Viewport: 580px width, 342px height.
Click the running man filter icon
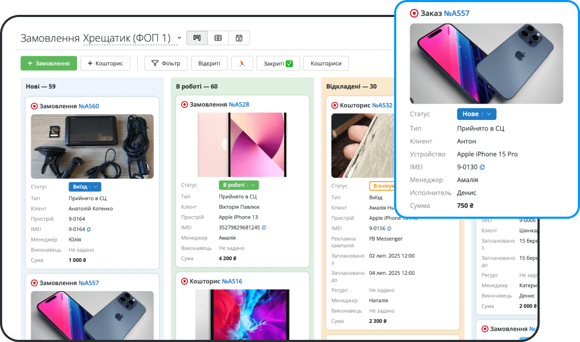pos(242,63)
